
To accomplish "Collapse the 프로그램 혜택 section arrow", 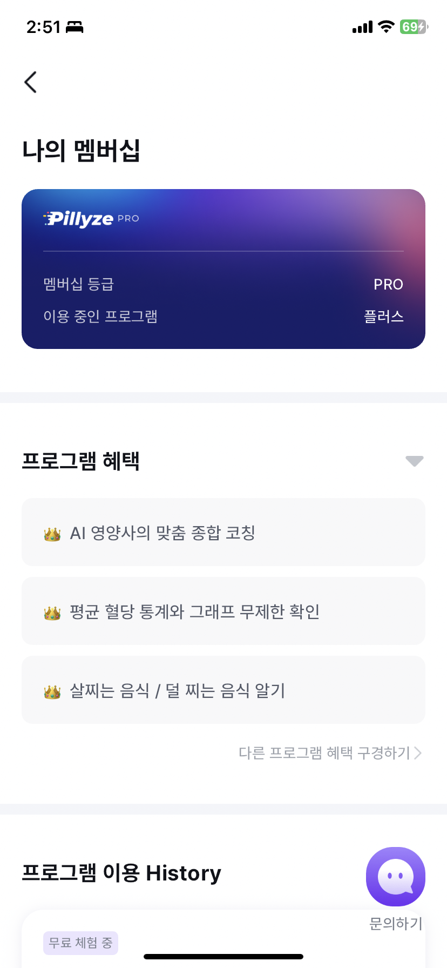I will (414, 461).
